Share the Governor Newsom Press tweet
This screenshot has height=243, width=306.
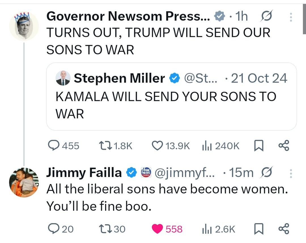(x=284, y=146)
